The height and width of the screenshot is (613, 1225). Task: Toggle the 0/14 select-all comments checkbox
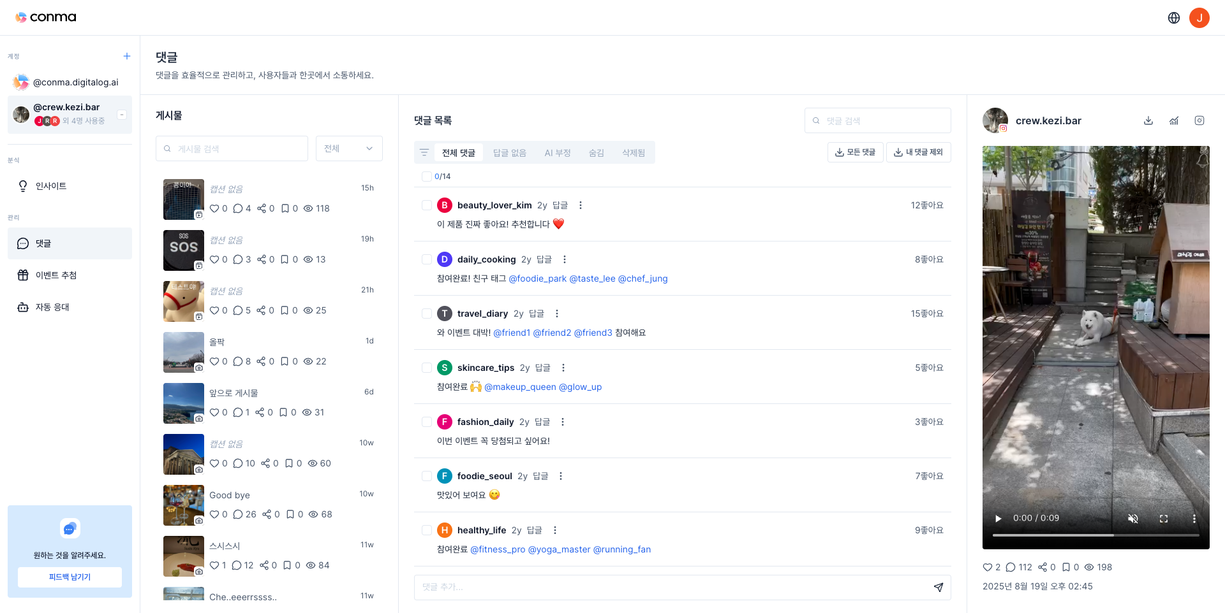click(427, 177)
